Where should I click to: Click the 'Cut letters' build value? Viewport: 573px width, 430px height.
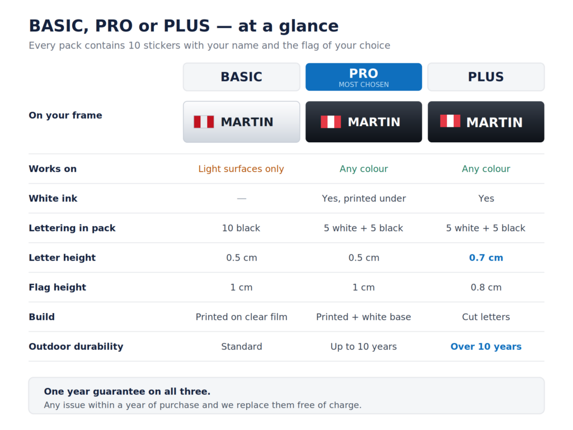pyautogui.click(x=486, y=317)
